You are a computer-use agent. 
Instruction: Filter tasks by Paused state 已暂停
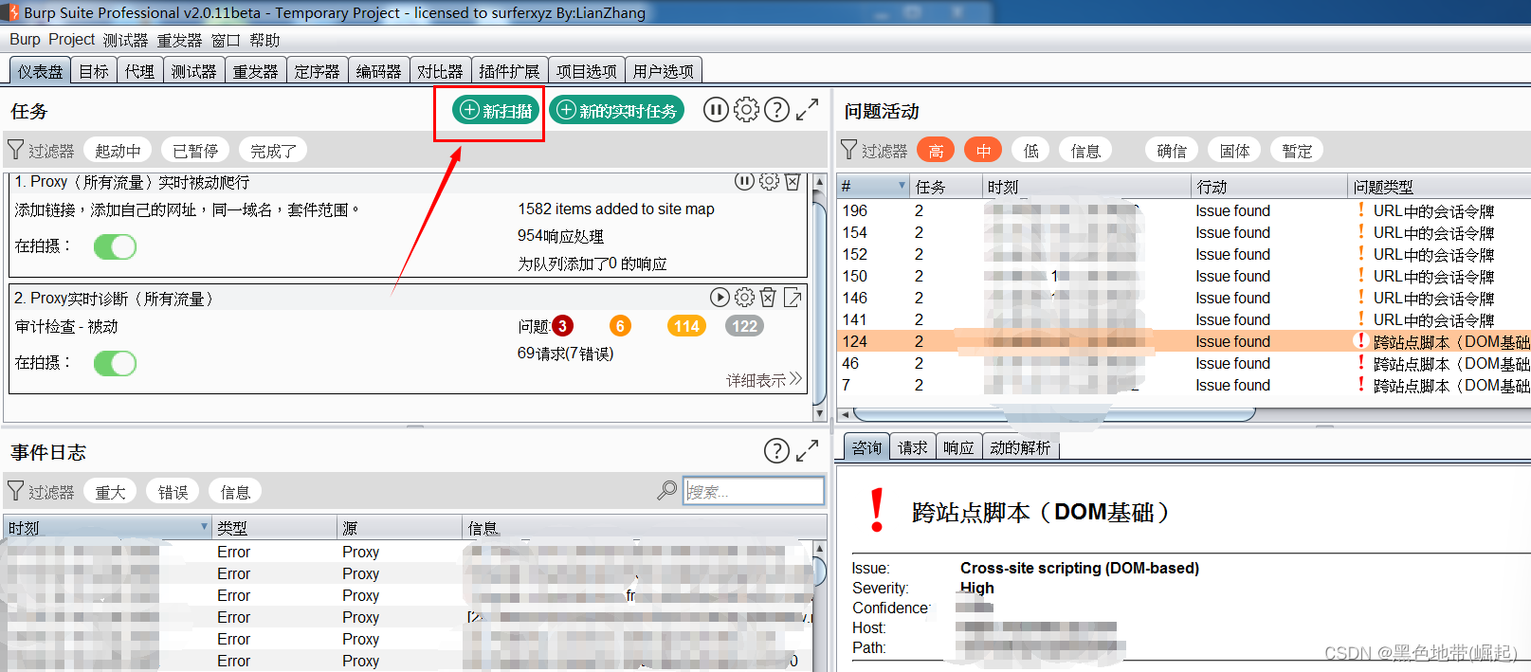click(195, 151)
